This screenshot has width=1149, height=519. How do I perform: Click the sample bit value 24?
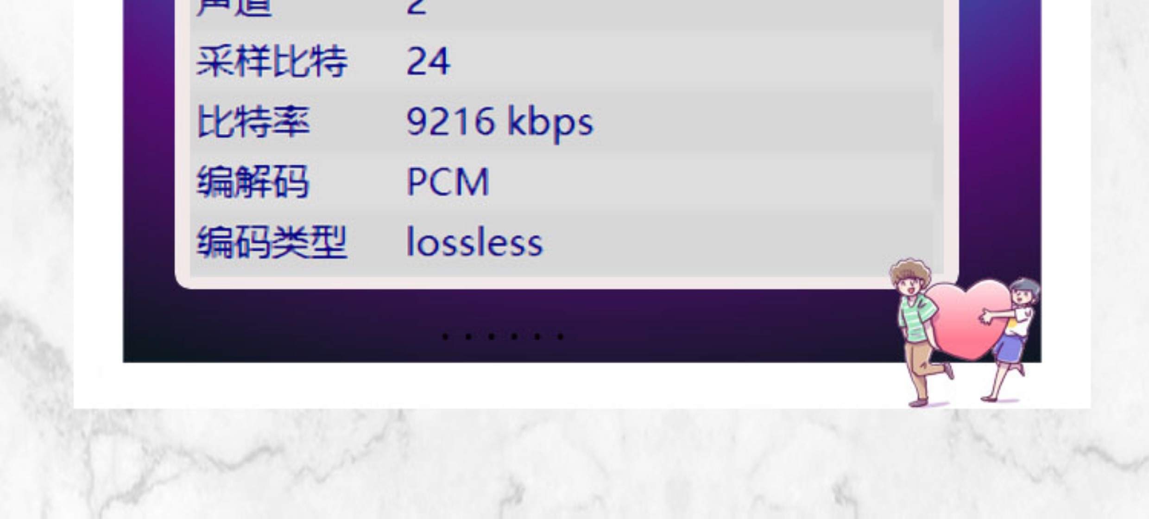coord(428,61)
